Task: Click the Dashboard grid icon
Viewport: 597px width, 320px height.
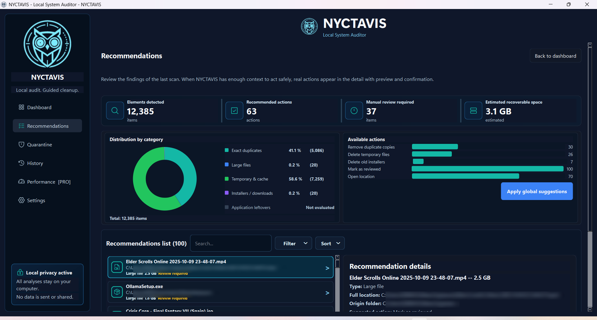Action: pos(21,107)
